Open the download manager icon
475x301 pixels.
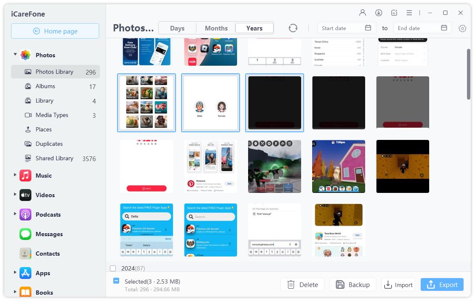(379, 13)
